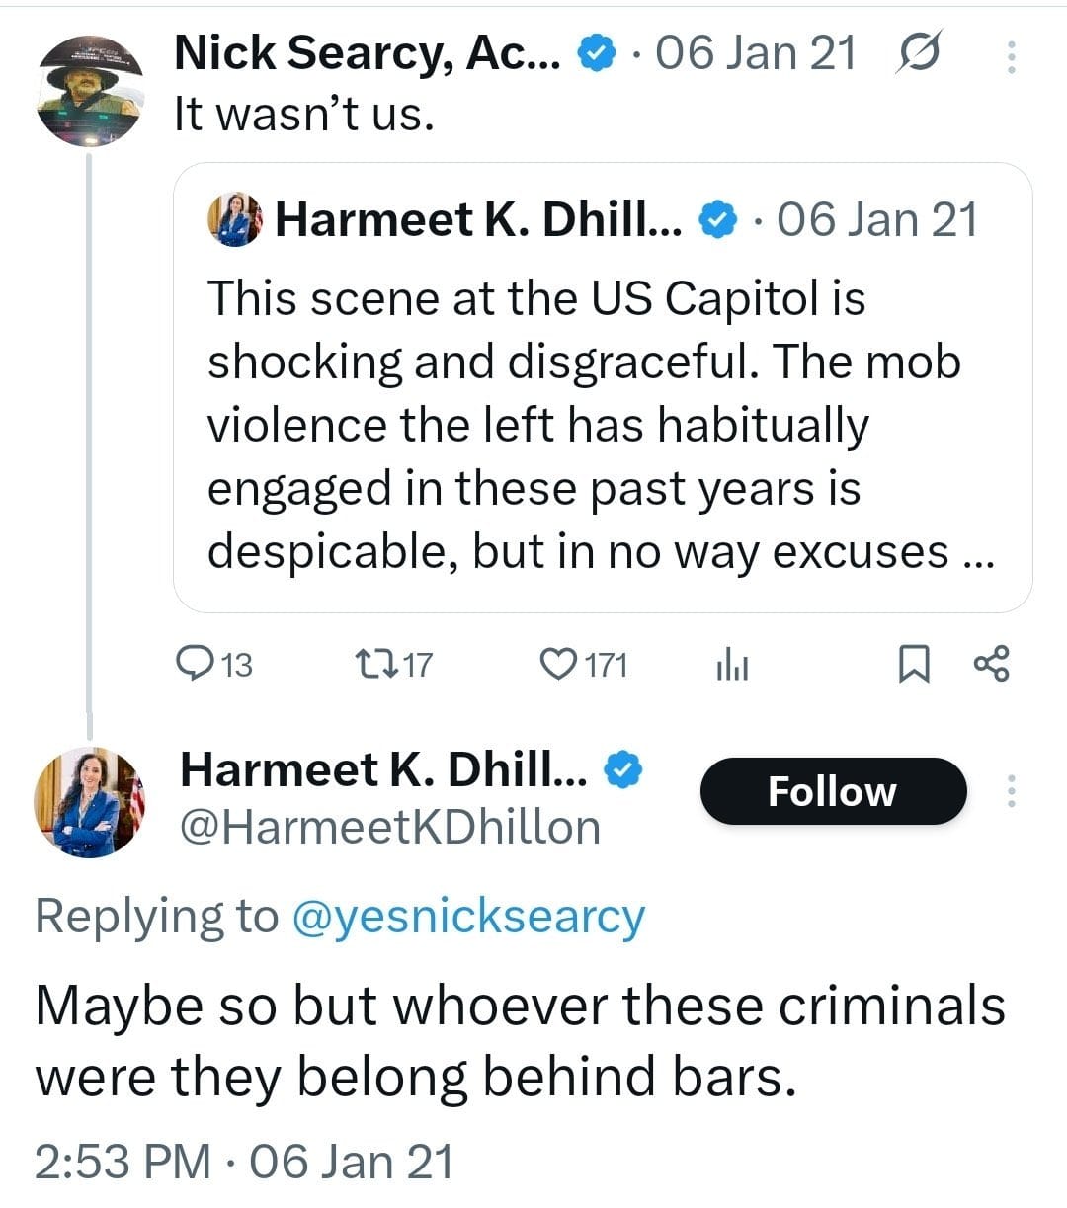Open more options on Nick Searcy's tweet
Screen dimensions: 1067x1208
[x=1011, y=55]
